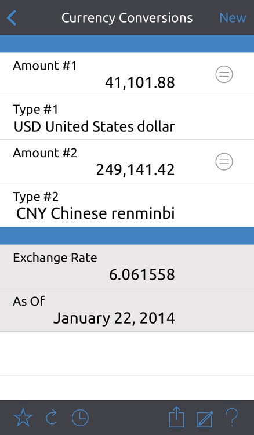Tap the back arrow icon
Image resolution: width=254 pixels, height=435 pixels.
[x=12, y=17]
